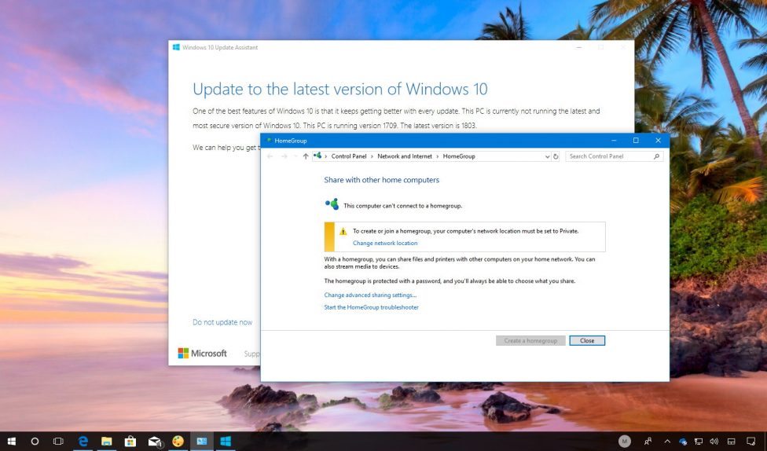Image resolution: width=767 pixels, height=451 pixels.
Task: Show hidden system tray icons
Action: coord(667,442)
